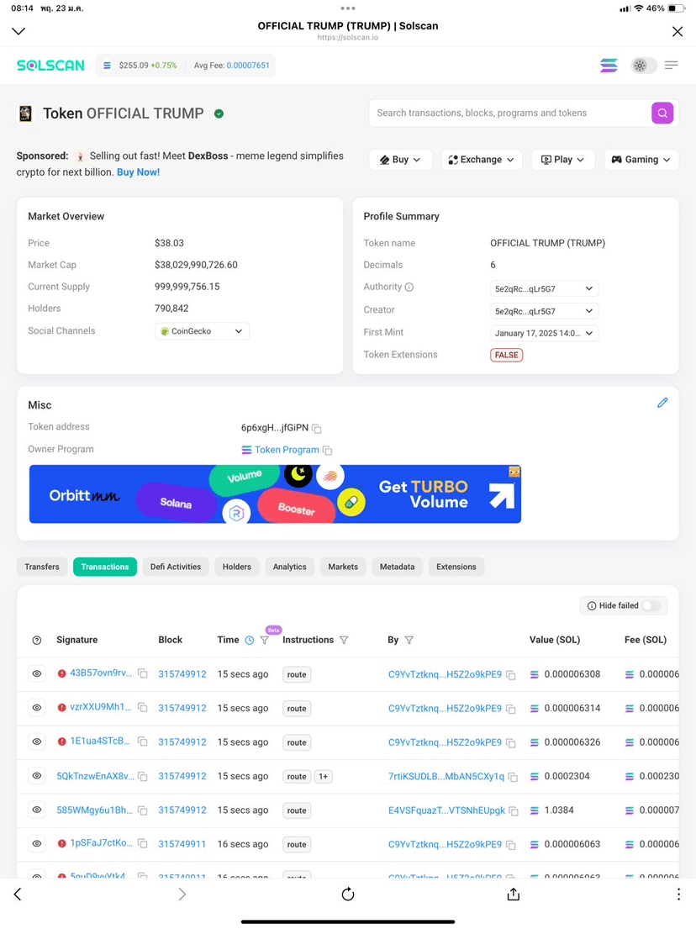Copy the token address 6p6xgH...jfGiPN
Image resolution: width=696 pixels, height=929 pixels.
pyautogui.click(x=317, y=429)
